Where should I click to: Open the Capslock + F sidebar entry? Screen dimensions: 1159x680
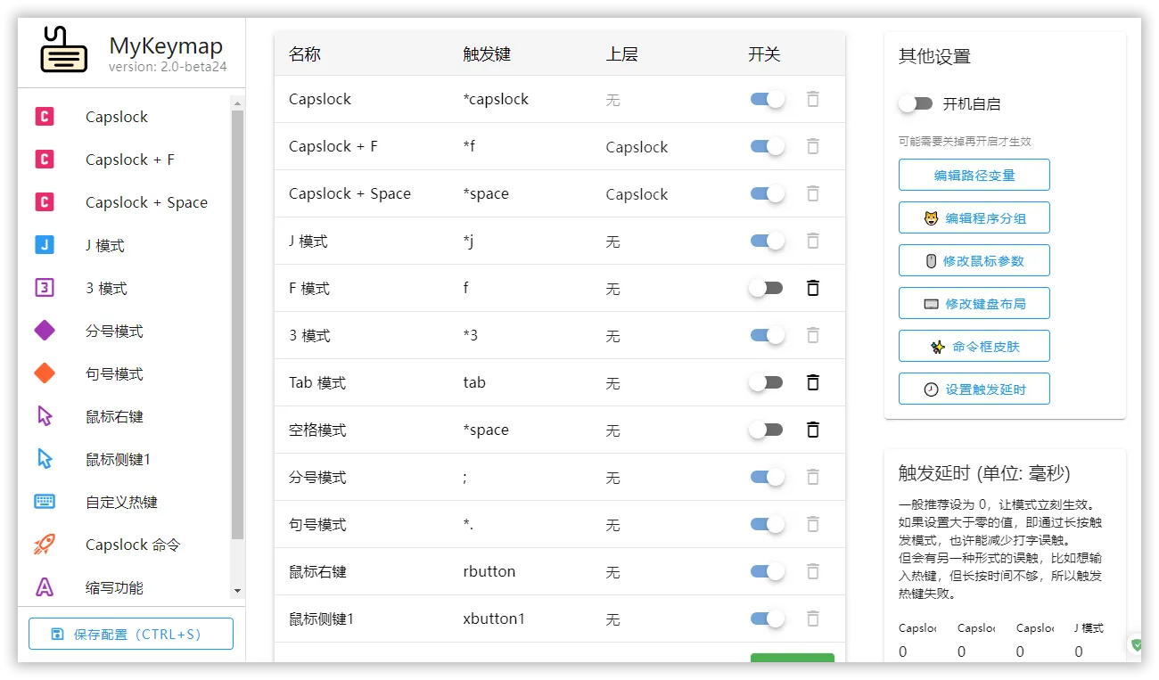(x=124, y=160)
